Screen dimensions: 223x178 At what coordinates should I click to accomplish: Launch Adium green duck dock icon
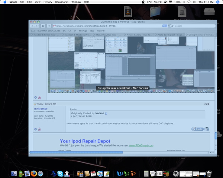[21, 174]
